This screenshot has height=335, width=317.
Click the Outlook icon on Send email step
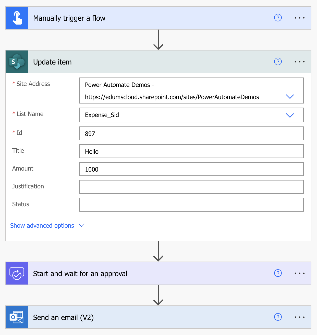(x=17, y=317)
